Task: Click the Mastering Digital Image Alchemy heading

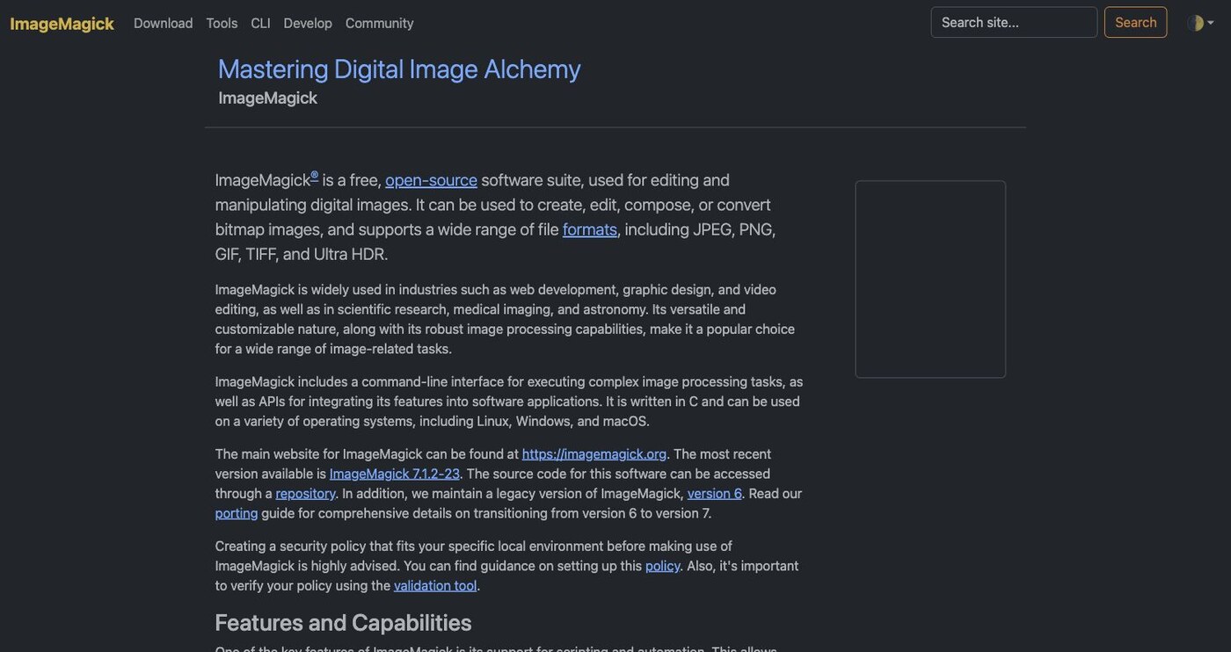Action: click(399, 69)
